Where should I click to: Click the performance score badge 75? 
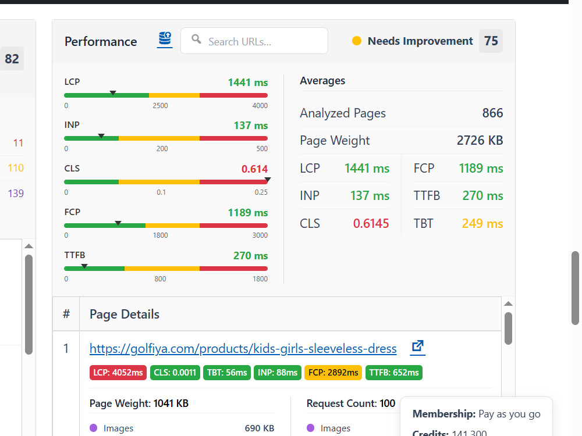491,41
